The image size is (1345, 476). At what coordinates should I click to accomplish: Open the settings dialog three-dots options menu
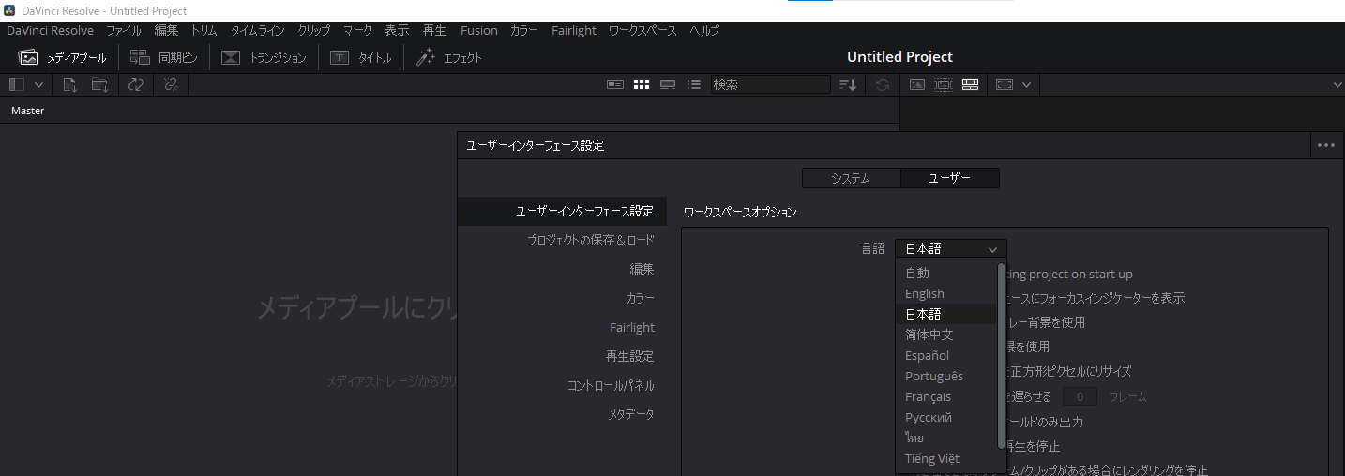point(1325,145)
